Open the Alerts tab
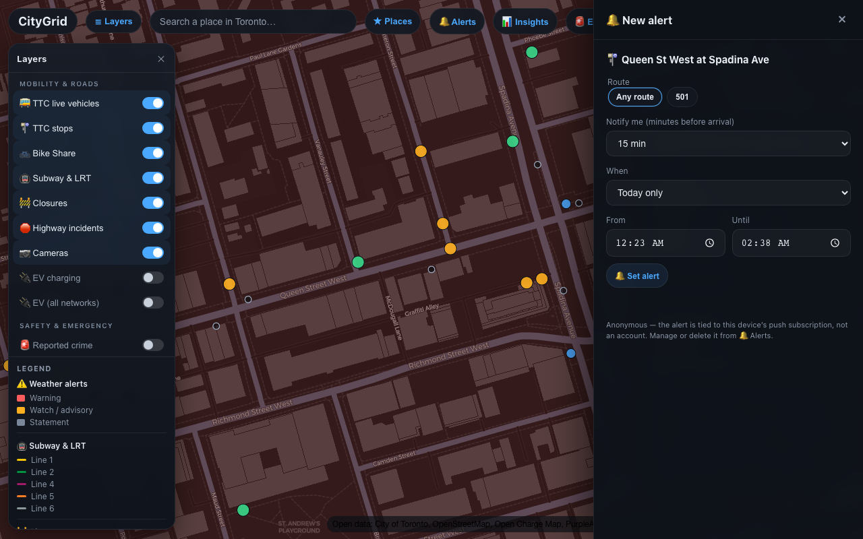The width and height of the screenshot is (863, 539). (x=457, y=22)
